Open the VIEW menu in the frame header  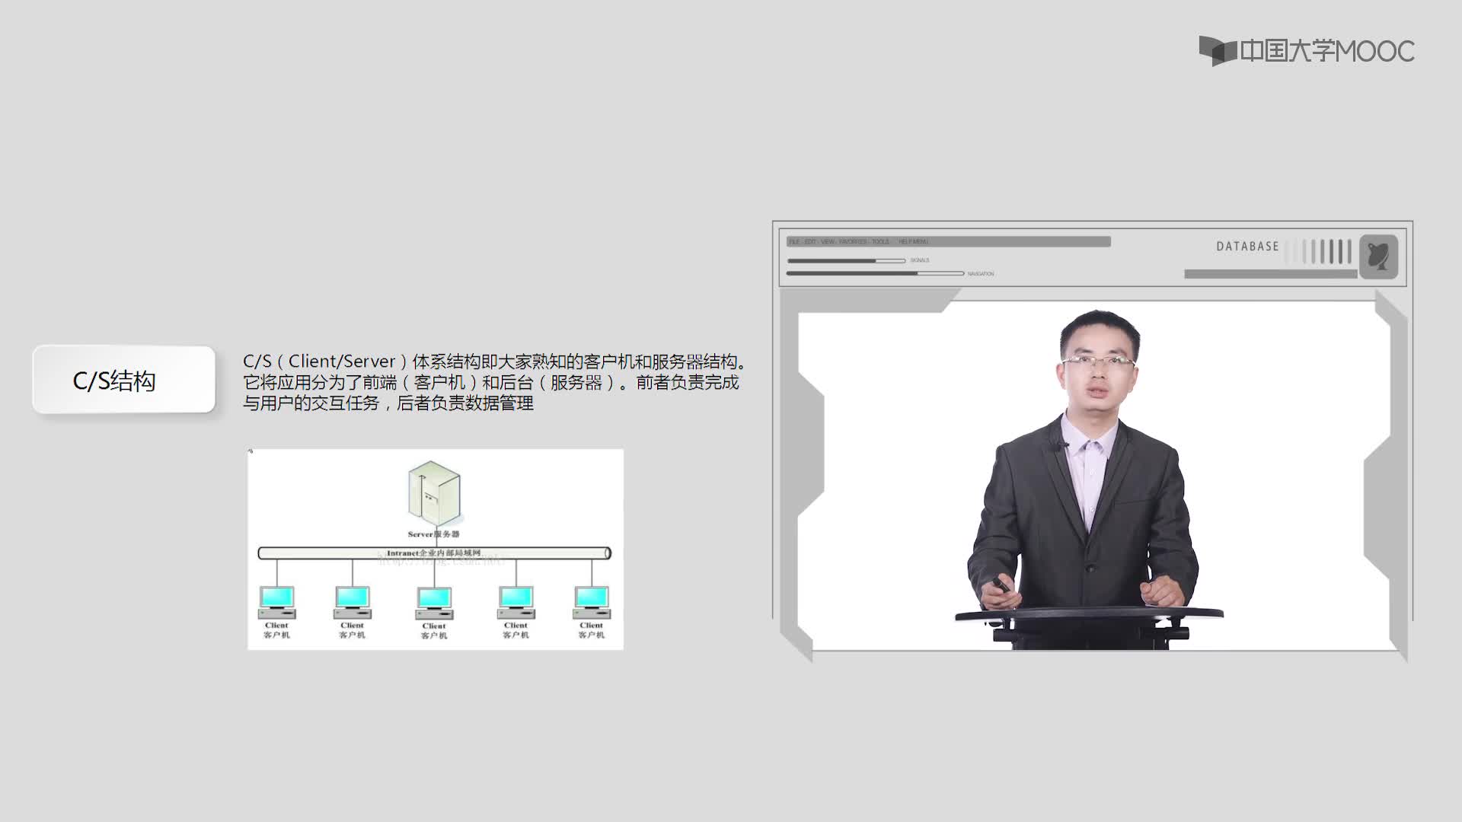point(828,241)
